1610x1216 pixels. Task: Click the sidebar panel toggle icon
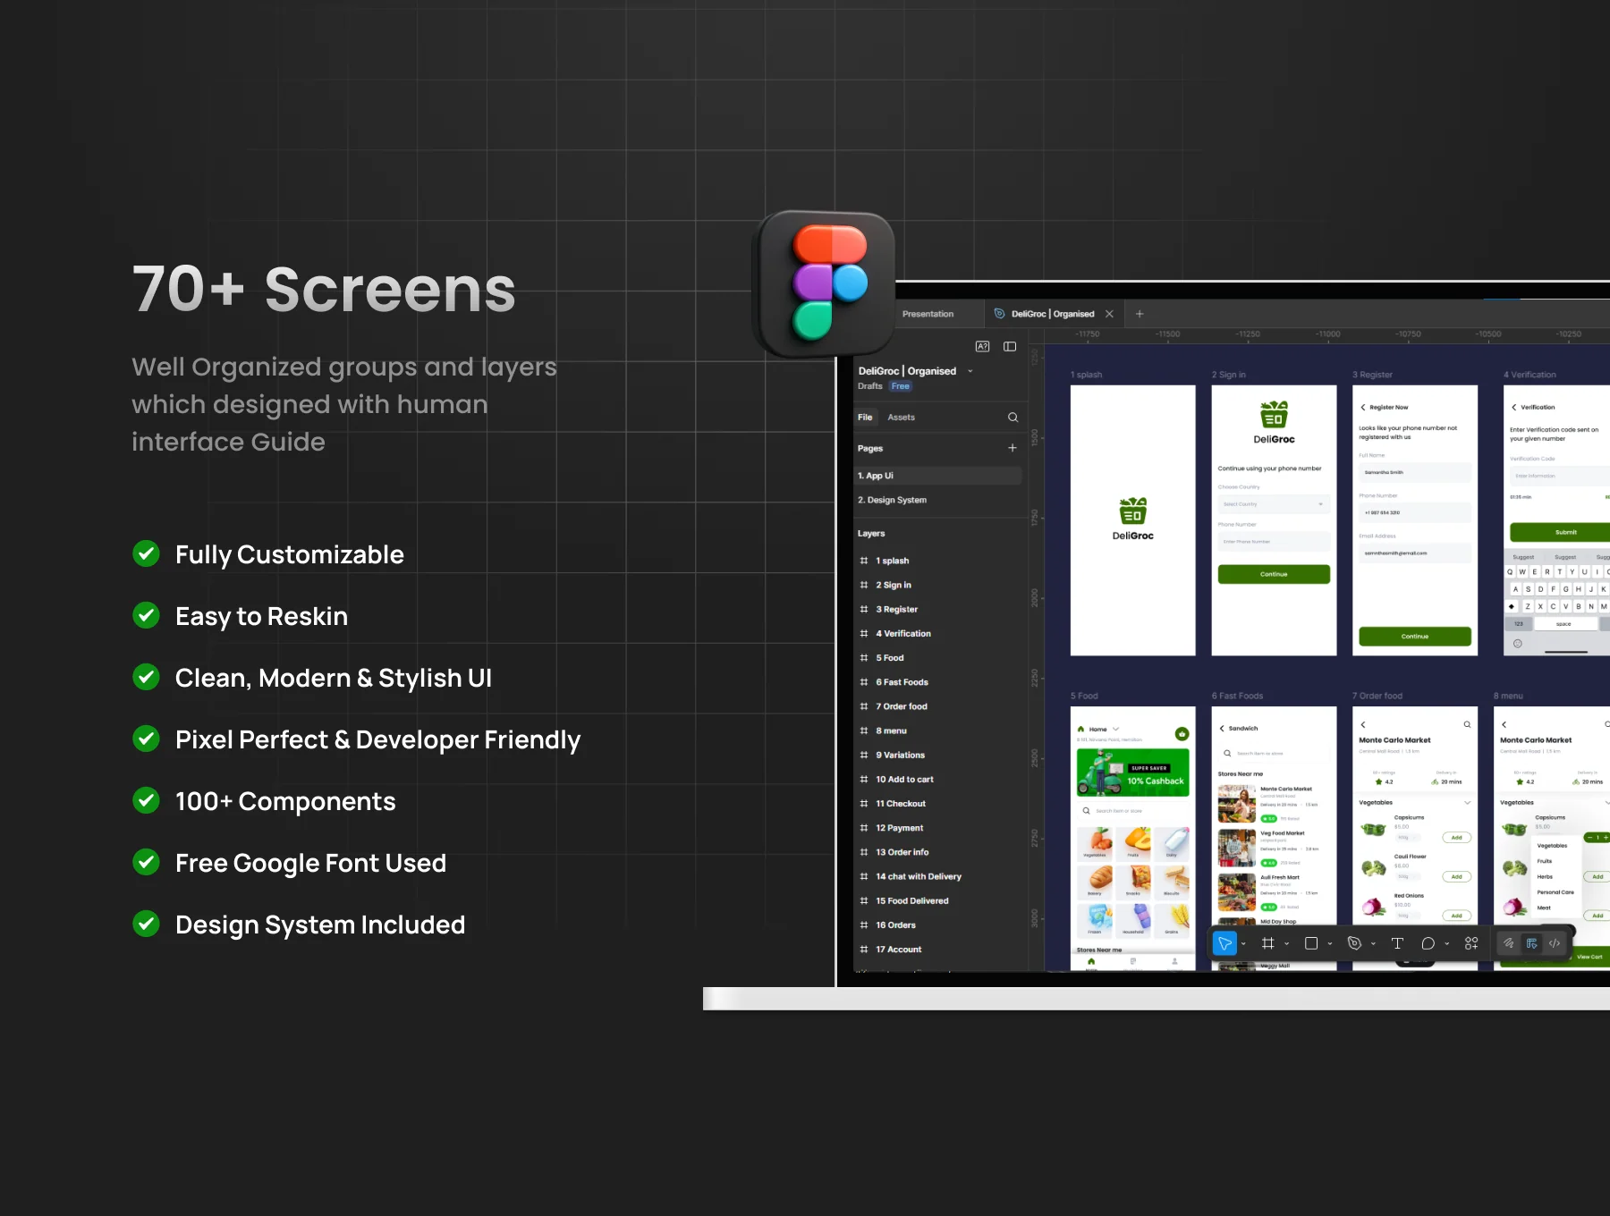(x=1010, y=347)
